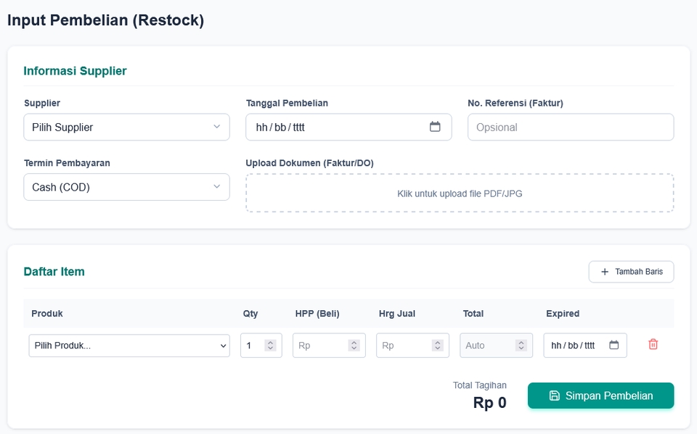
Task: Click the HPP (Beli) spinner arrows
Action: [354, 346]
